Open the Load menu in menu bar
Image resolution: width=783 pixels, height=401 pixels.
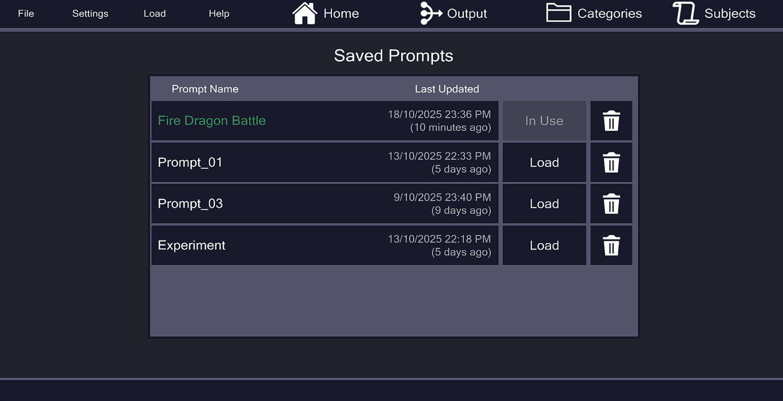pos(155,13)
